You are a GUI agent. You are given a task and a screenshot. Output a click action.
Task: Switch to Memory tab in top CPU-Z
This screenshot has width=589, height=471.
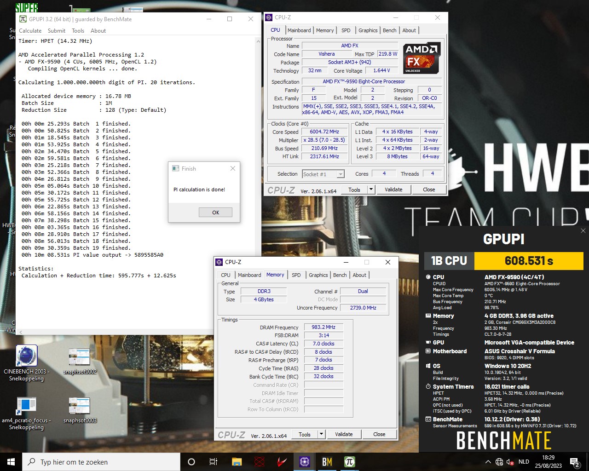(325, 30)
